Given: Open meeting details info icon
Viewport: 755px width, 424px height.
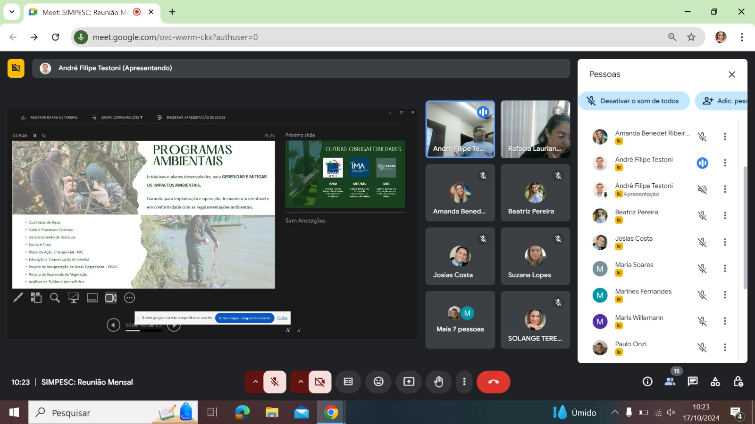Looking at the screenshot, I should point(647,382).
